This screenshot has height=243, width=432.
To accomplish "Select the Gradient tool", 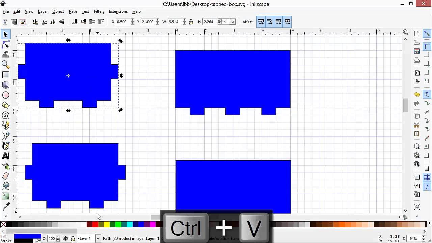I will [x=5, y=196].
